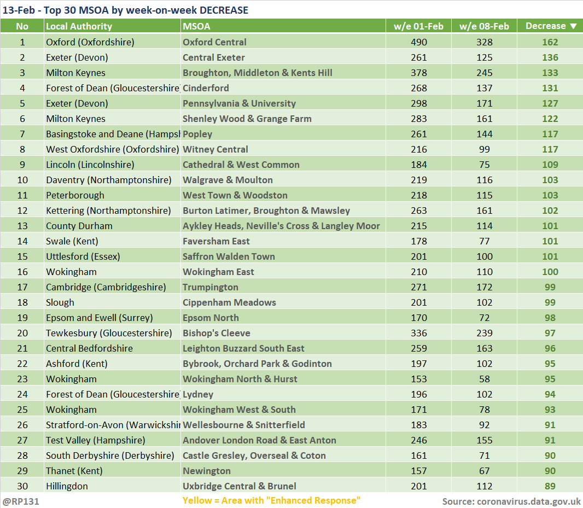Select the Peterborough authority cell
Image resolution: width=583 pixels, height=508 pixels.
coord(112,195)
